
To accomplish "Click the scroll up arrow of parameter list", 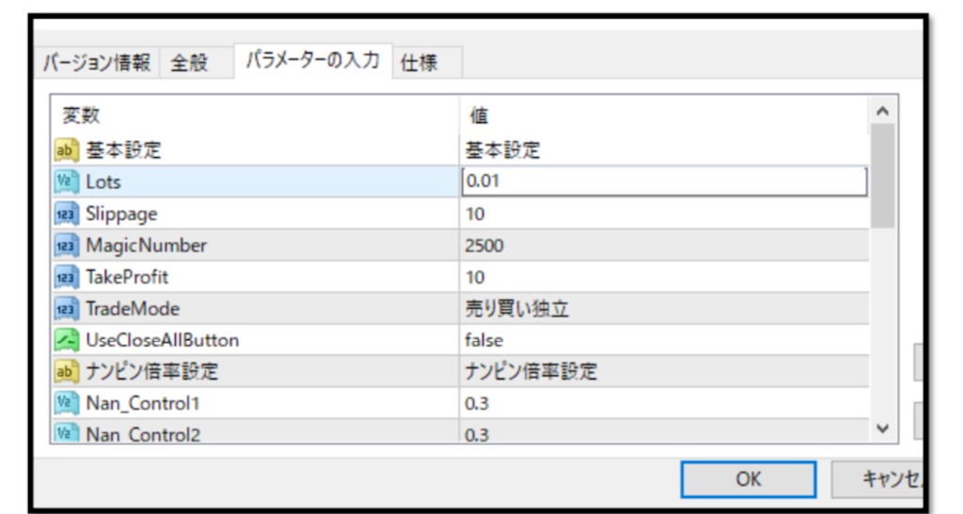I will pos(882,111).
